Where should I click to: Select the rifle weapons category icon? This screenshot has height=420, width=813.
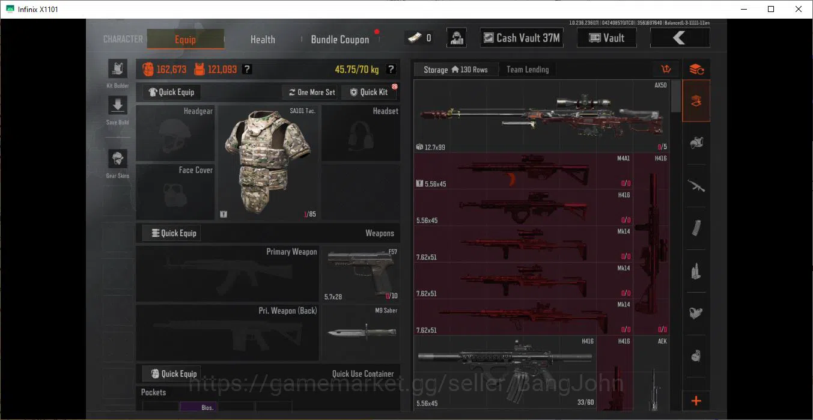pos(696,186)
